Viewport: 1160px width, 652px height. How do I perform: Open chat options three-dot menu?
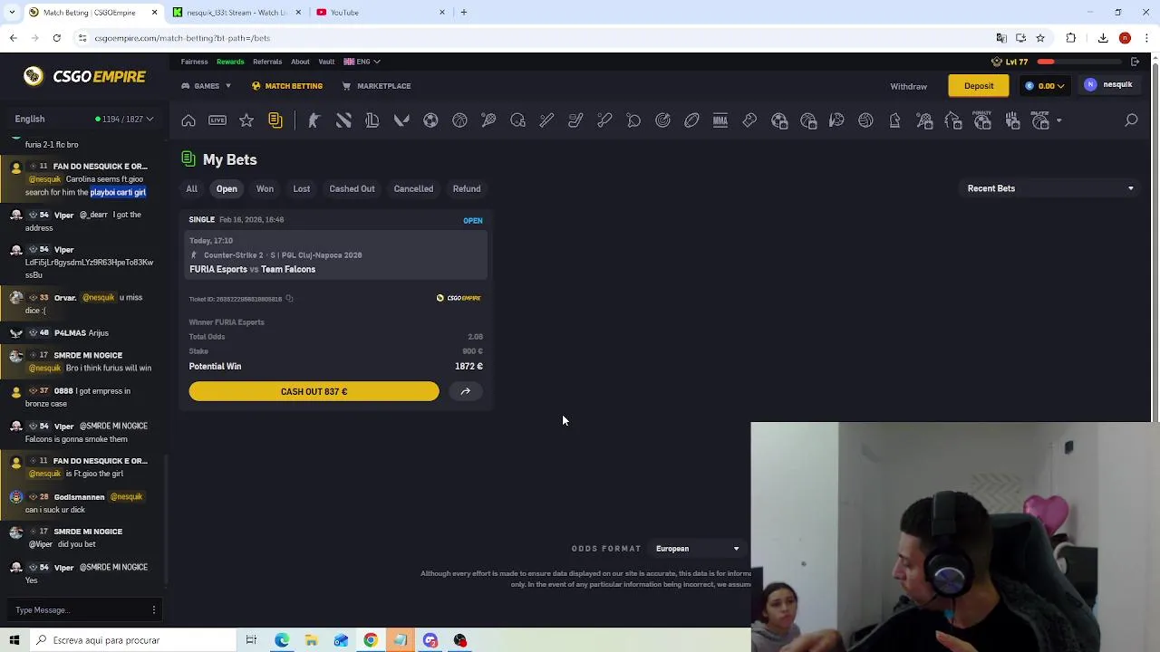(154, 610)
